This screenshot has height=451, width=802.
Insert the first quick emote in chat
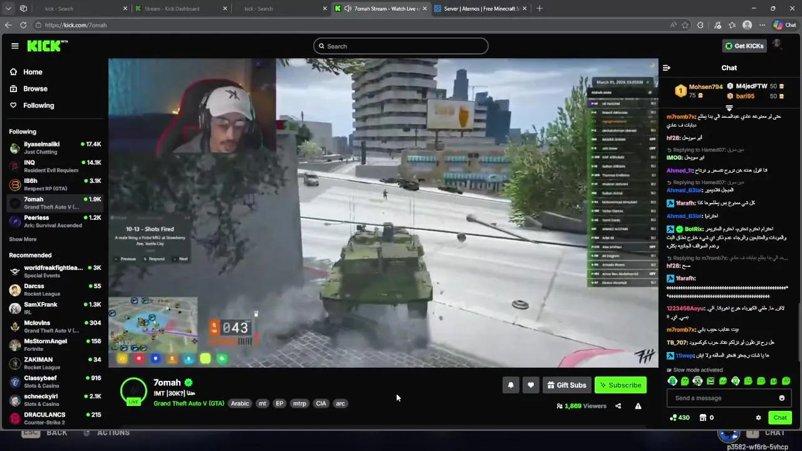click(672, 381)
